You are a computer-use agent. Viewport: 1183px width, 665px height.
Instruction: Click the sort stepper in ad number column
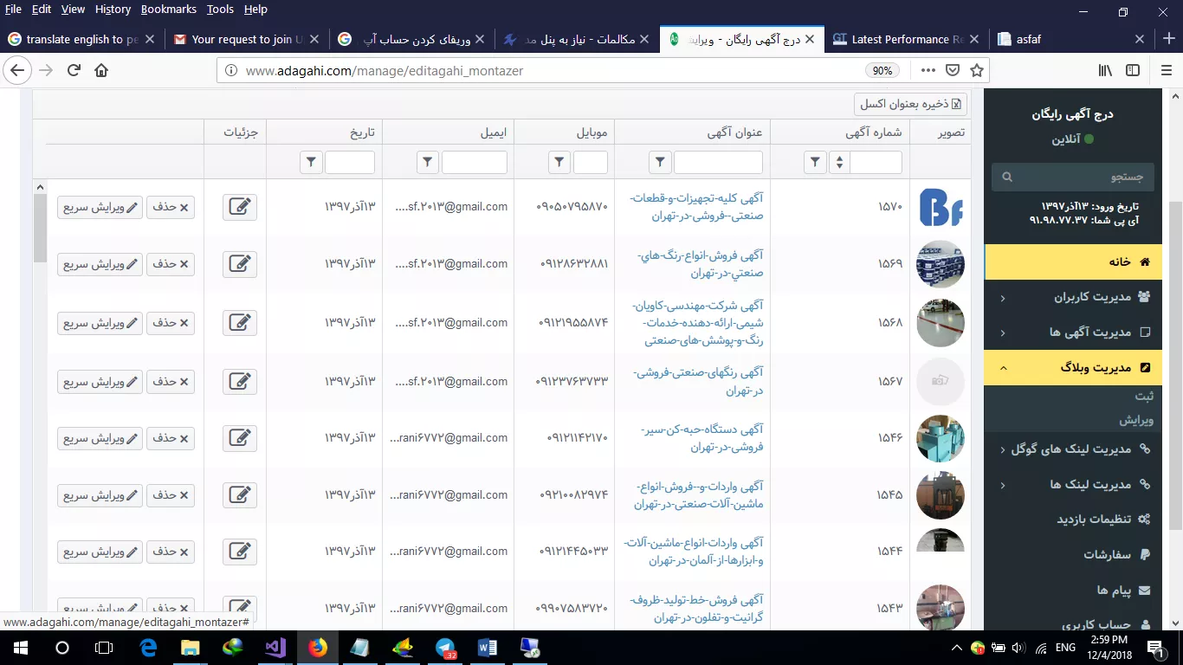pos(838,162)
